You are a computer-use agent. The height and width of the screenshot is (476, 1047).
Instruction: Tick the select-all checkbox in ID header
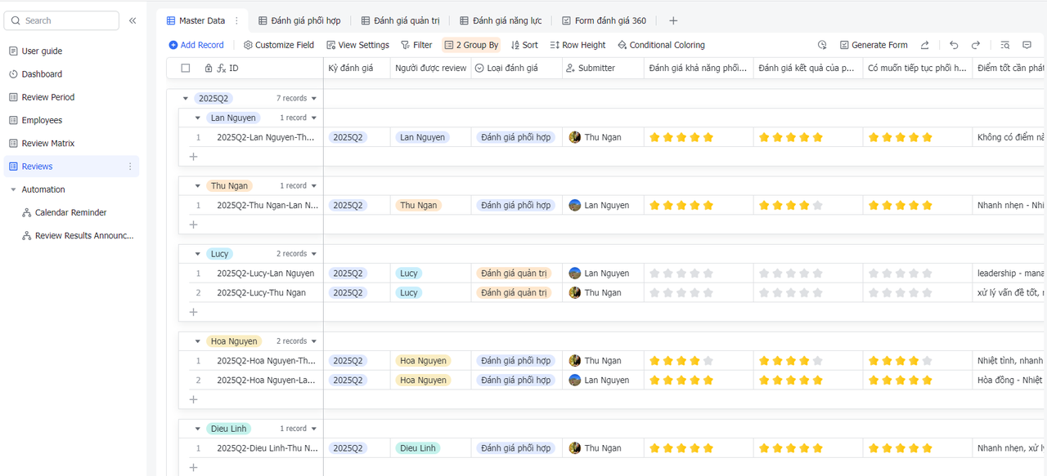click(186, 68)
